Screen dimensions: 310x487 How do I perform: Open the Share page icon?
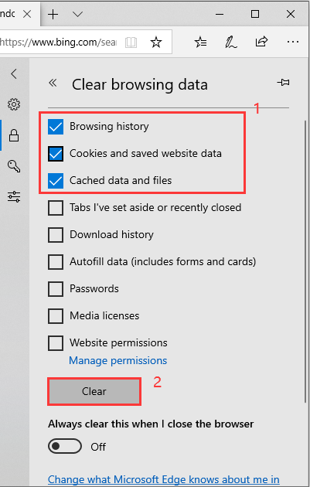[x=261, y=42]
